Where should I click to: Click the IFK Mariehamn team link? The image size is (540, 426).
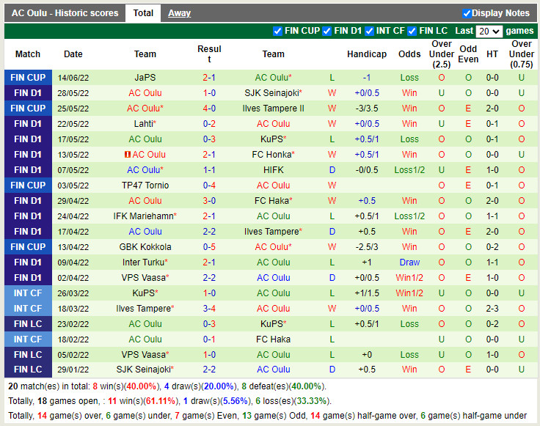click(x=144, y=216)
